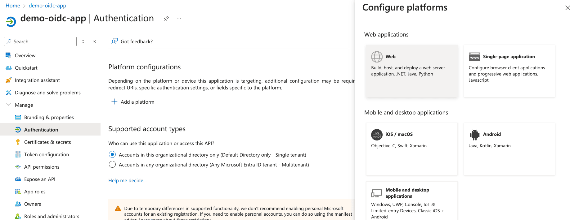Choose the Multitenant accounts option
This screenshot has height=220, width=579.
[x=112, y=164]
